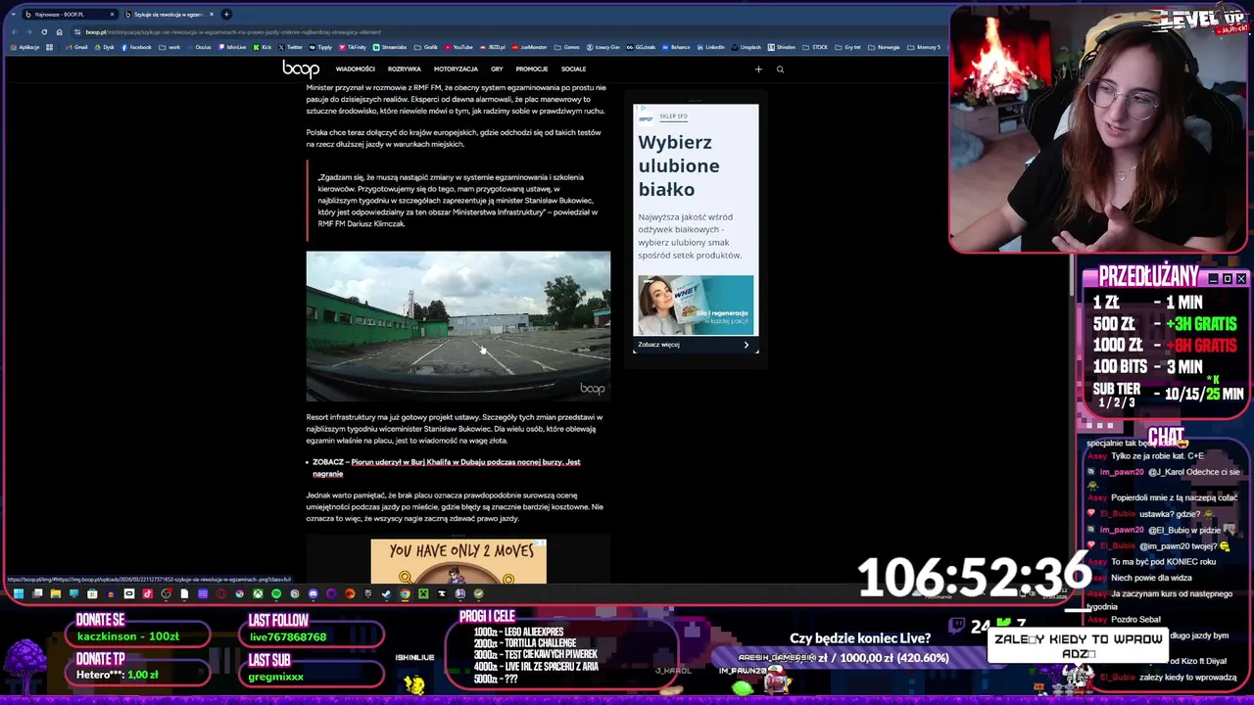Open the Streamlabs bookmark
This screenshot has width=1254, height=705.
click(390, 47)
